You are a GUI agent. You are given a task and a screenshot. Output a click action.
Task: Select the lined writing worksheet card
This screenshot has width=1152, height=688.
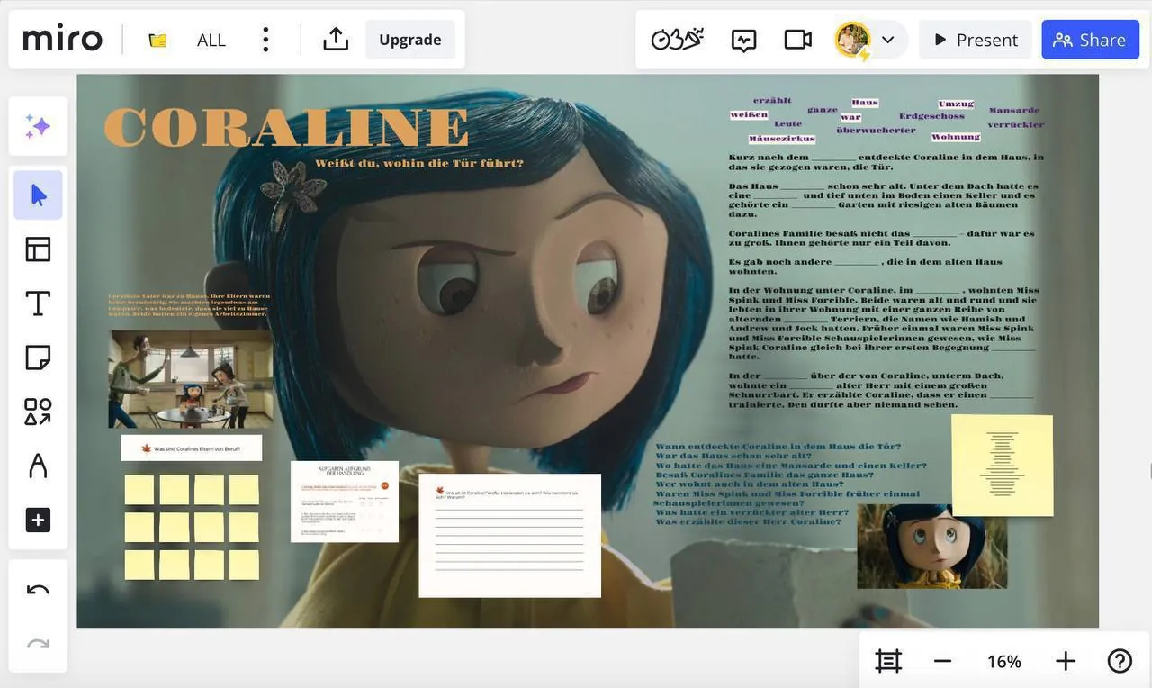point(509,535)
